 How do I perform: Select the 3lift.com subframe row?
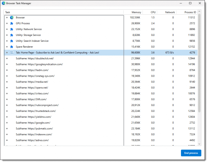pos(101,99)
